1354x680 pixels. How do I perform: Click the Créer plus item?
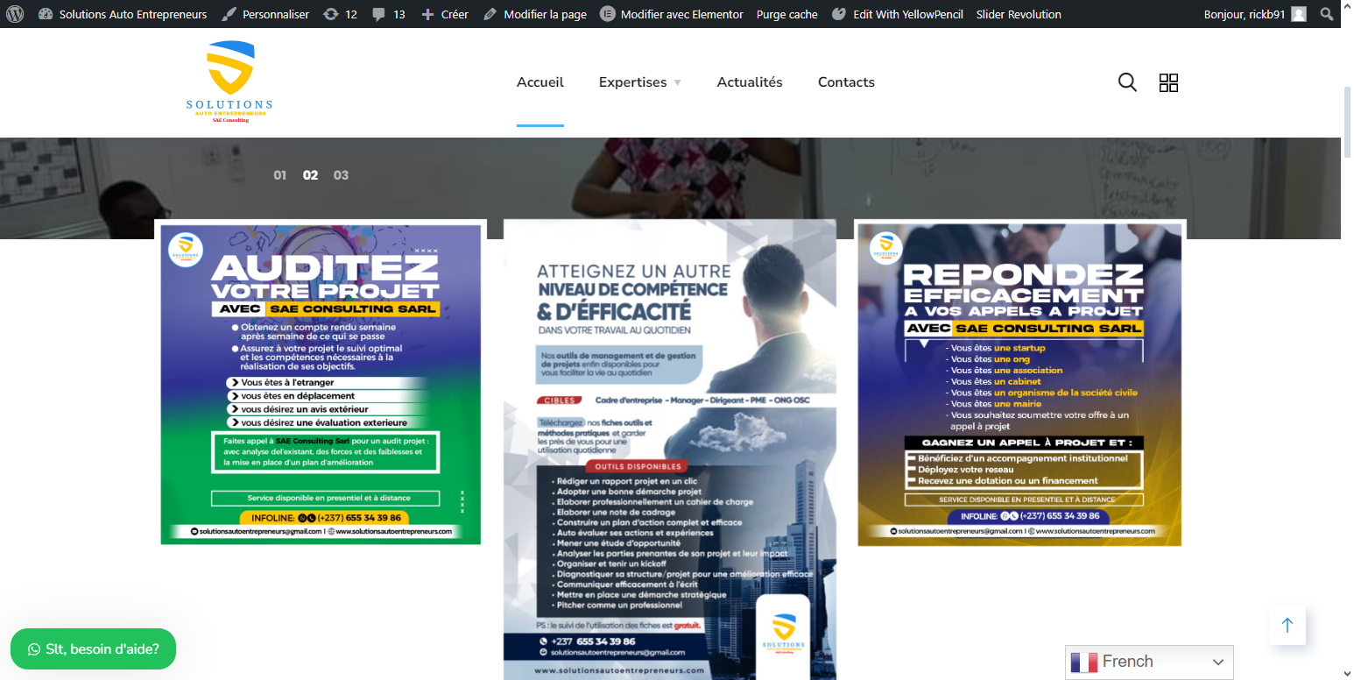445,14
